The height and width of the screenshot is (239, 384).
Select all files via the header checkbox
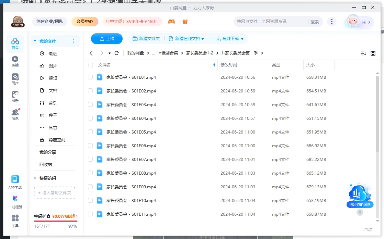[x=90, y=65]
